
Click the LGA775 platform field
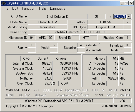pyautogui.click(x=106, y=22)
